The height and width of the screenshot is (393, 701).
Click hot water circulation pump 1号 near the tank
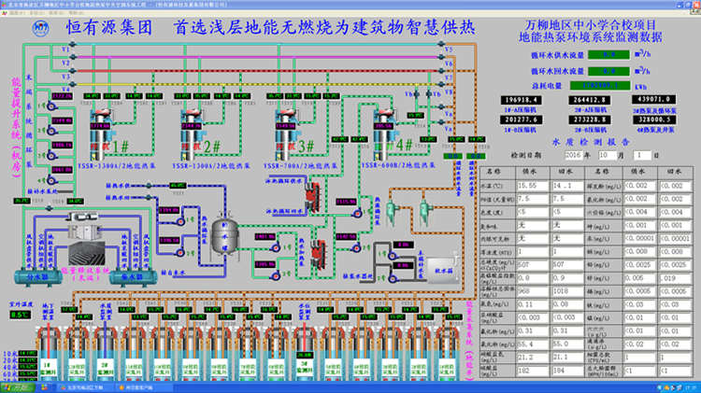pyautogui.click(x=179, y=221)
